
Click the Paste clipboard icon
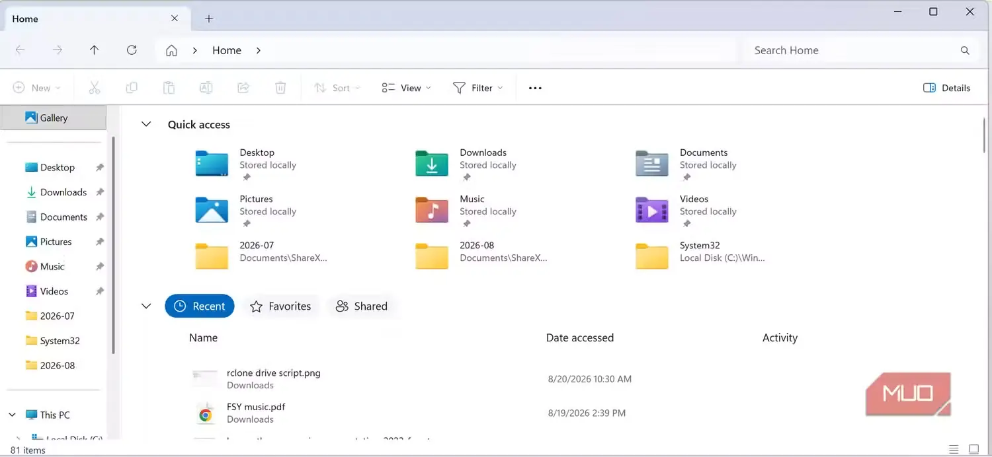pyautogui.click(x=169, y=88)
